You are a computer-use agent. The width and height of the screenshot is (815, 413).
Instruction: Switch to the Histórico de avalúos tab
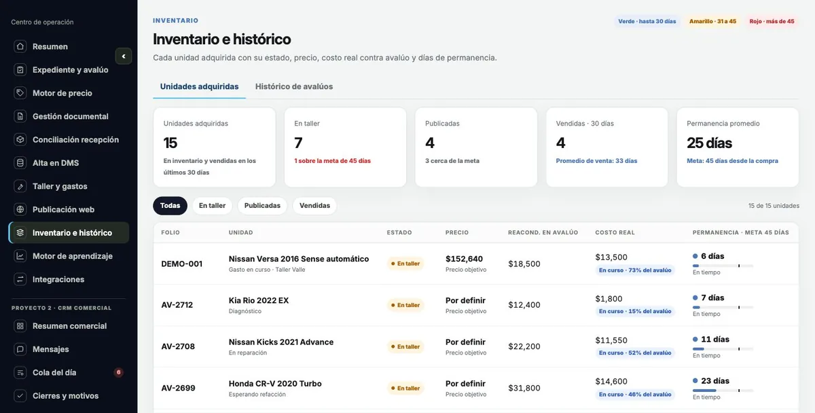(294, 87)
